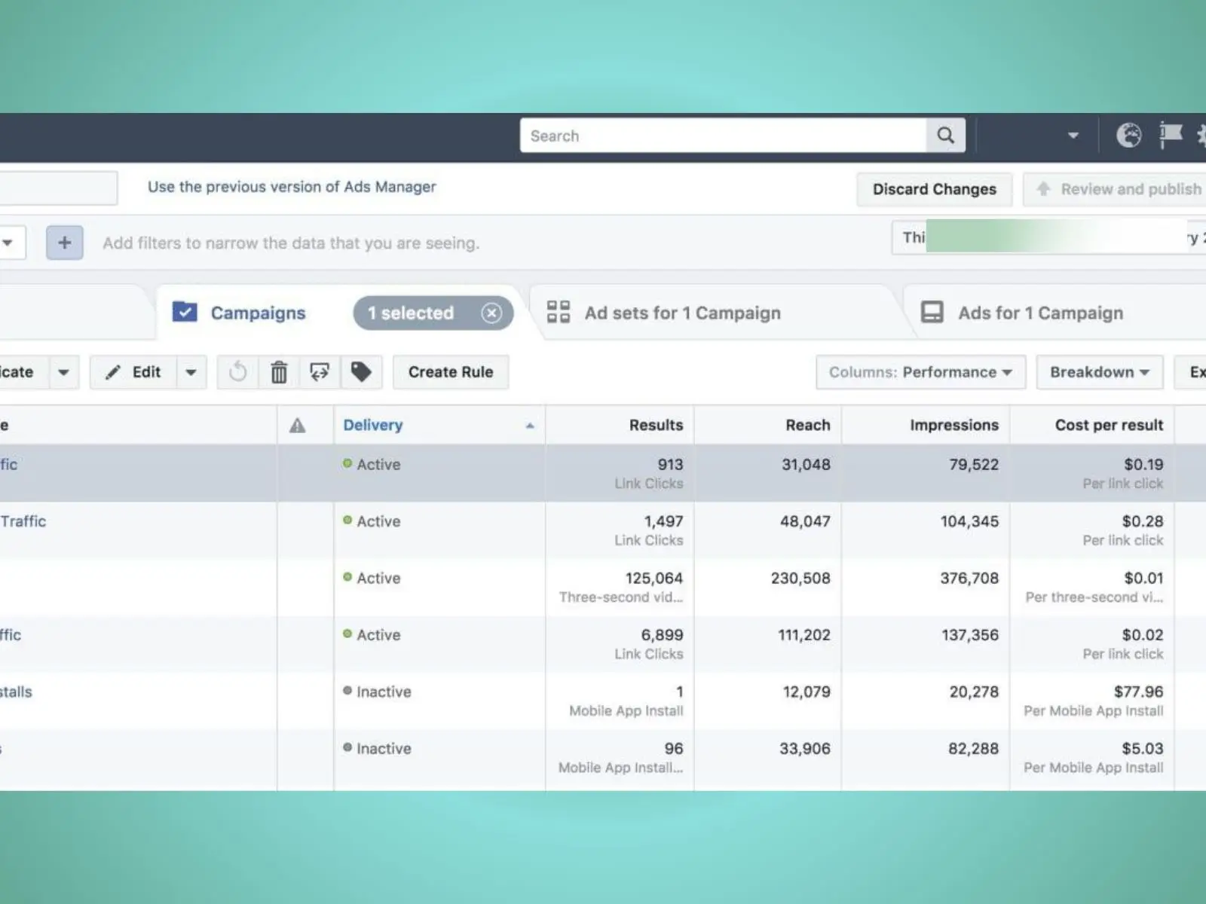Click the Create Rule button
1206x904 pixels.
[451, 372]
